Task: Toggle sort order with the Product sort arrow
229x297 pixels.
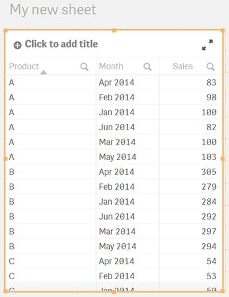Action: pyautogui.click(x=44, y=72)
